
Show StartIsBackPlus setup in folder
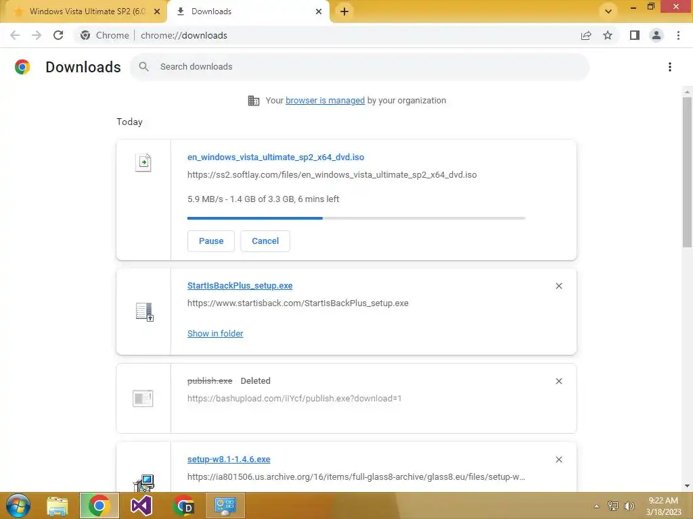tap(215, 334)
